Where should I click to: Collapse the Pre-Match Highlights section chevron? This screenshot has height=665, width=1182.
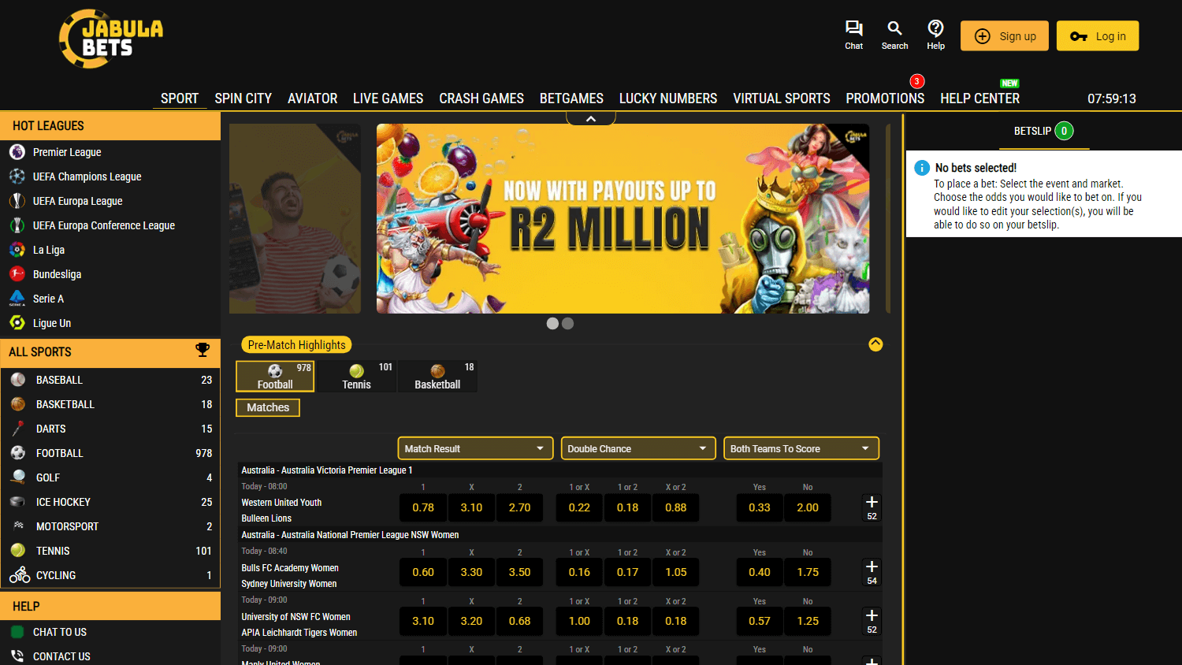click(x=875, y=344)
